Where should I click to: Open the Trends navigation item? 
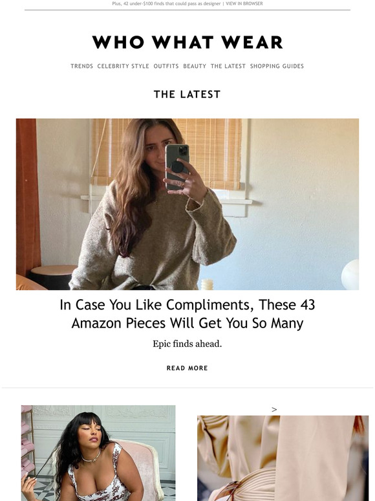pyautogui.click(x=81, y=66)
